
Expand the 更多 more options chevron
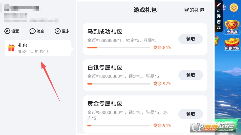[58, 31]
